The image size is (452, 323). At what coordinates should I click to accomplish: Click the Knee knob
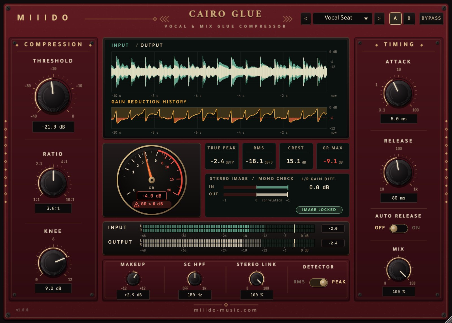tap(53, 263)
